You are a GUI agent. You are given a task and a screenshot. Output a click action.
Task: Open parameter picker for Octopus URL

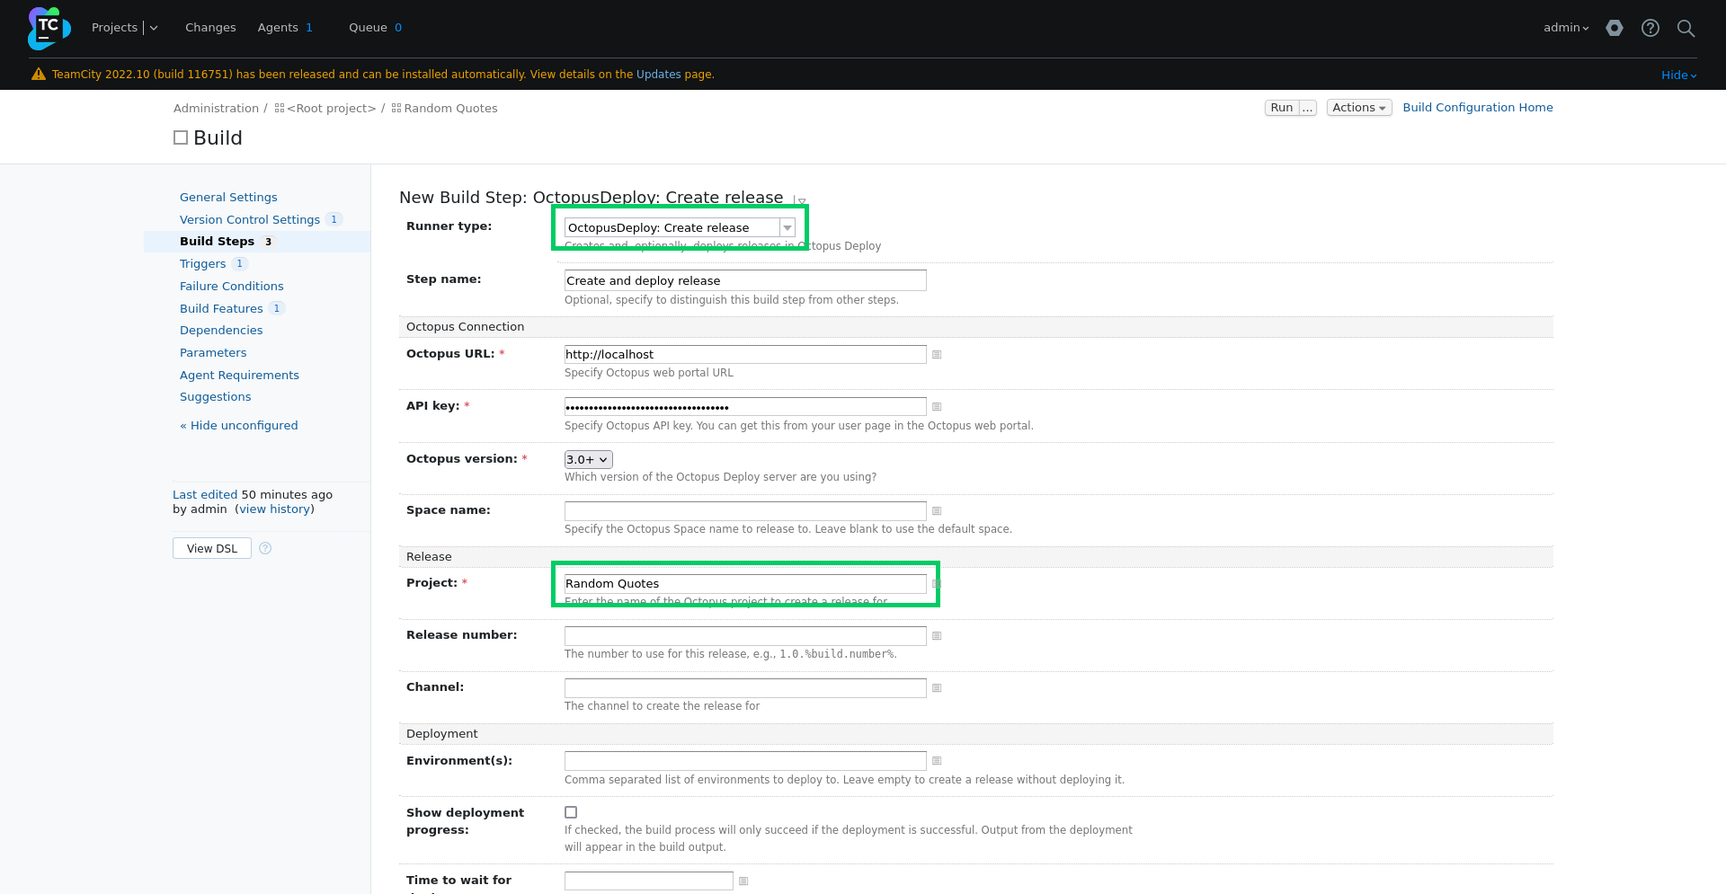pos(937,355)
